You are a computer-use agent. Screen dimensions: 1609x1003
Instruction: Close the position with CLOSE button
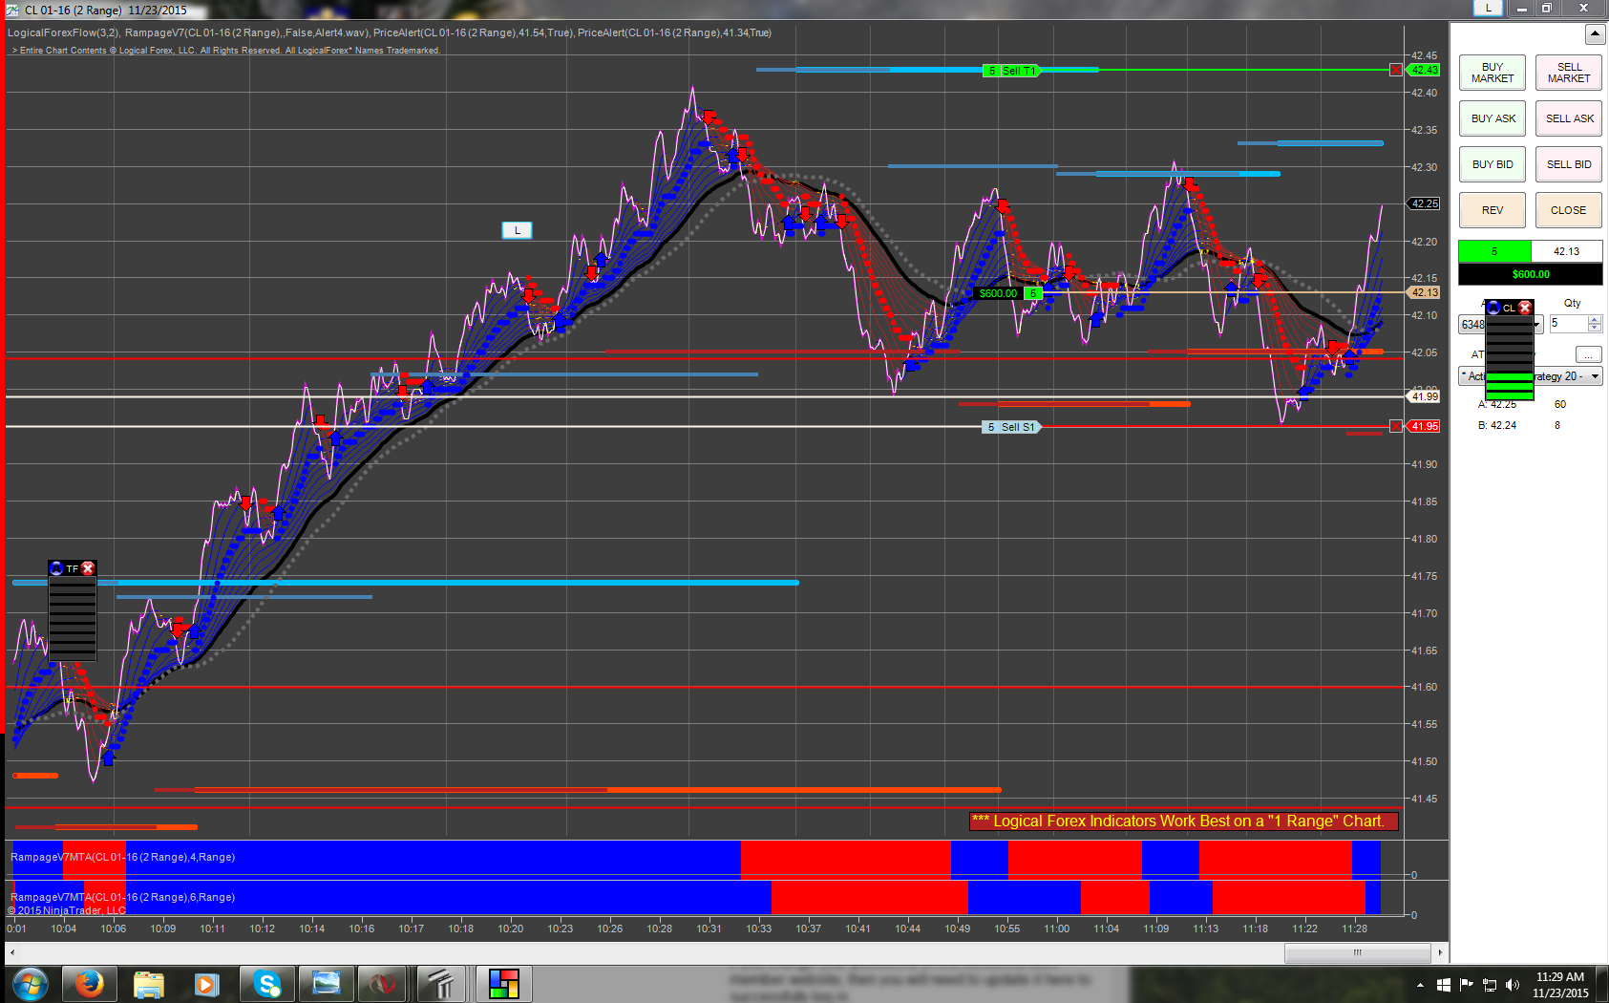click(1569, 210)
